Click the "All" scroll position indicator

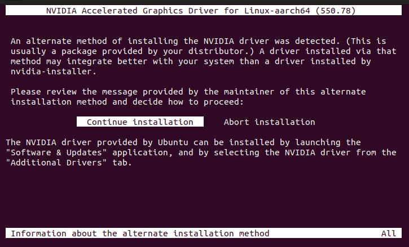pyautogui.click(x=389, y=233)
